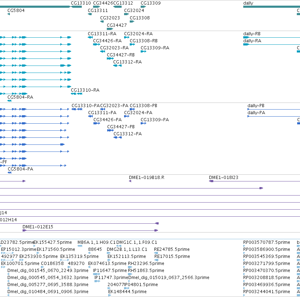Click the dally gene label

click(x=248, y=3)
